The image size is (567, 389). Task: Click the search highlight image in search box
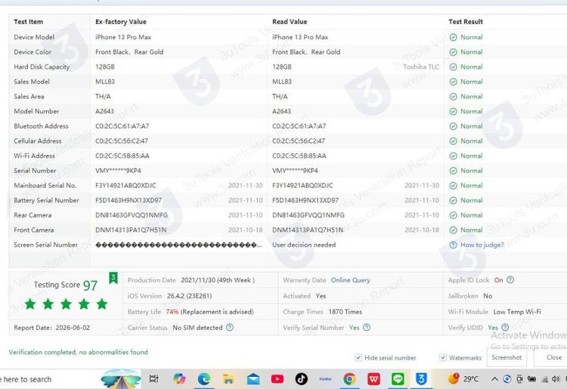tap(120, 379)
